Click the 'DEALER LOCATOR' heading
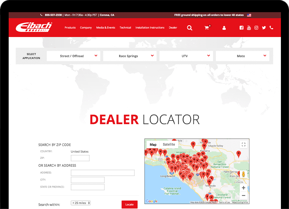Viewport: 289px width, 209px height. 145,120
